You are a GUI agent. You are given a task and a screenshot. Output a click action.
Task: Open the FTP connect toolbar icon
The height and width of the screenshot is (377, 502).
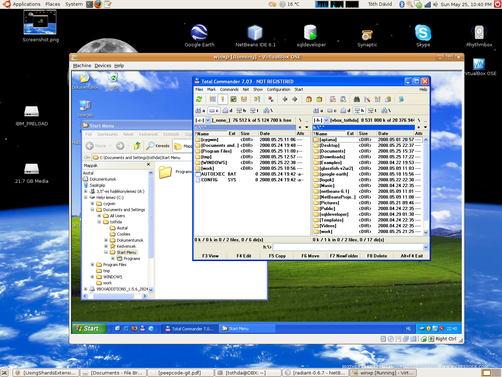pos(333,99)
